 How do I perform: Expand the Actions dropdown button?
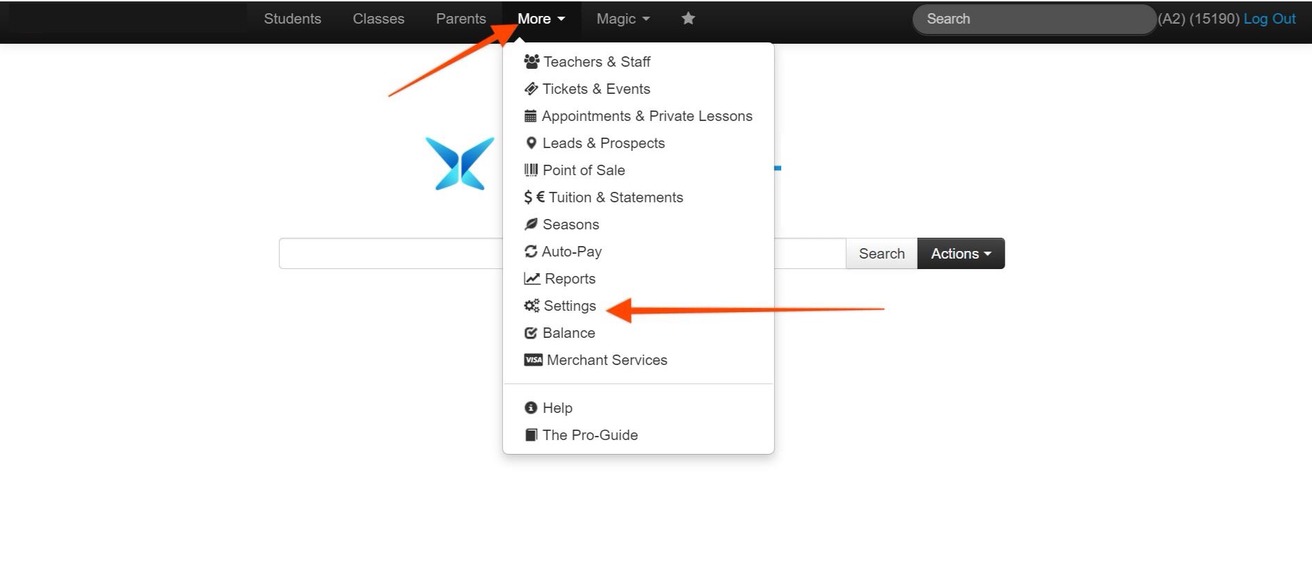click(x=961, y=254)
